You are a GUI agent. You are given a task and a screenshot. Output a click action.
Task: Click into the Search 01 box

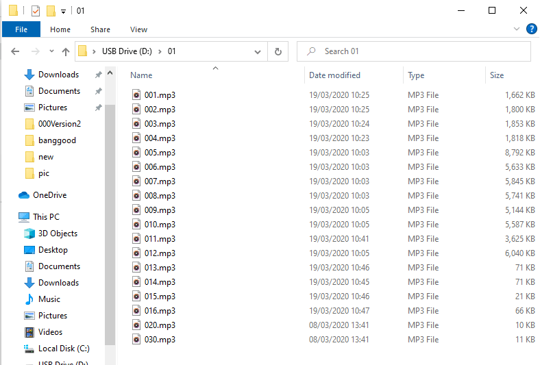418,51
